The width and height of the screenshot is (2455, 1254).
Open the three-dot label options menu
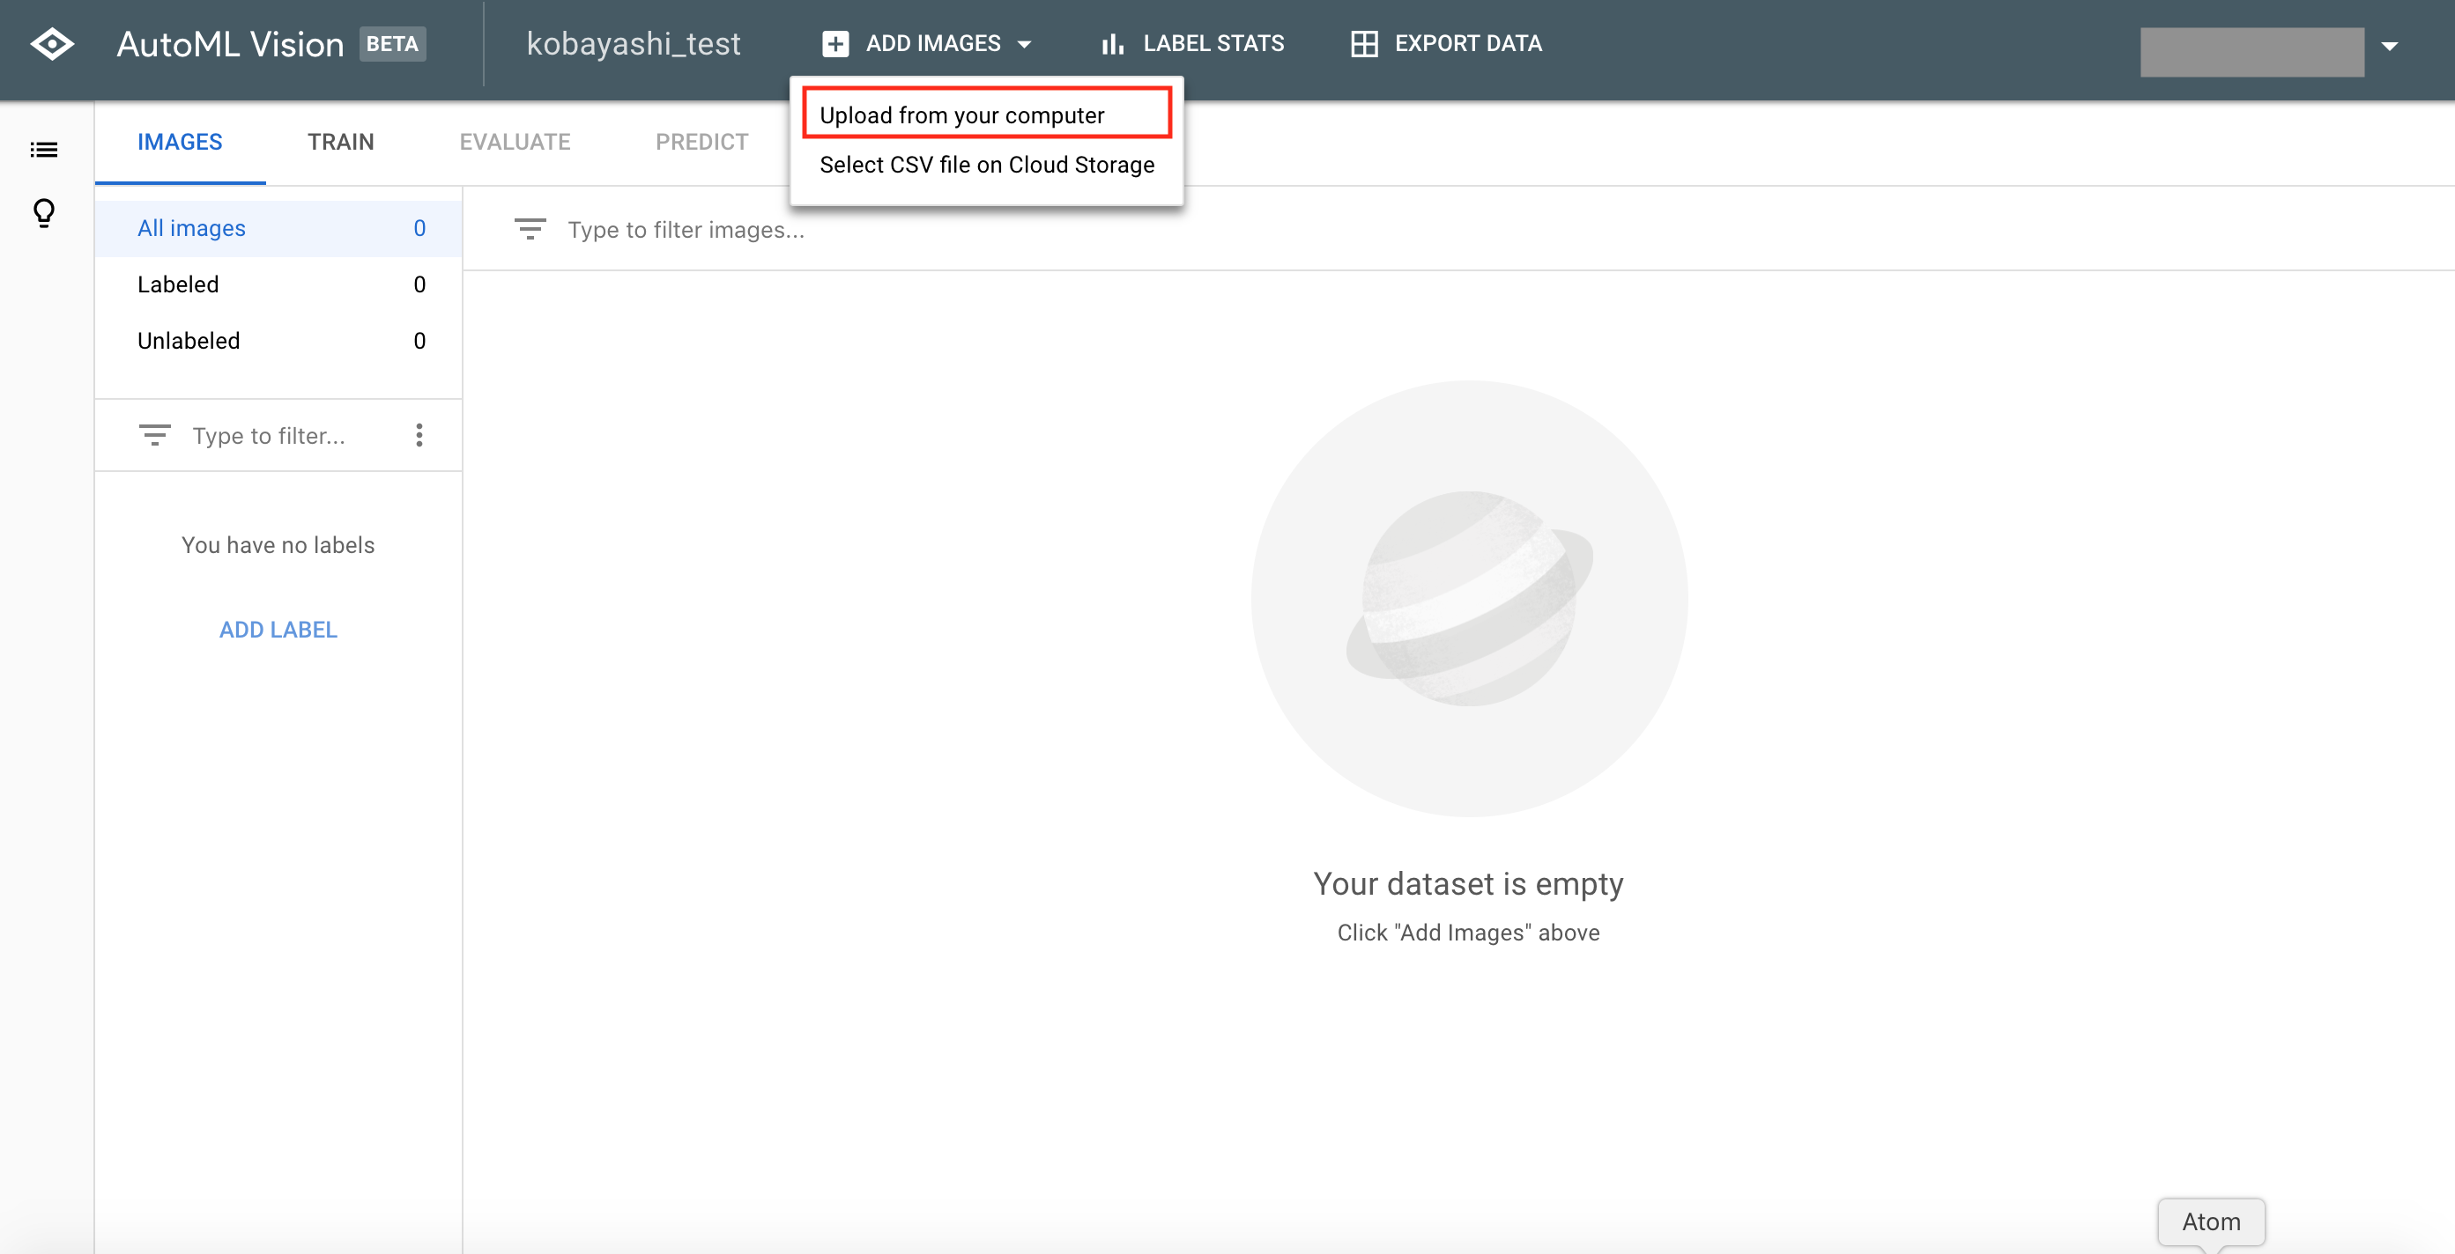pos(419,435)
